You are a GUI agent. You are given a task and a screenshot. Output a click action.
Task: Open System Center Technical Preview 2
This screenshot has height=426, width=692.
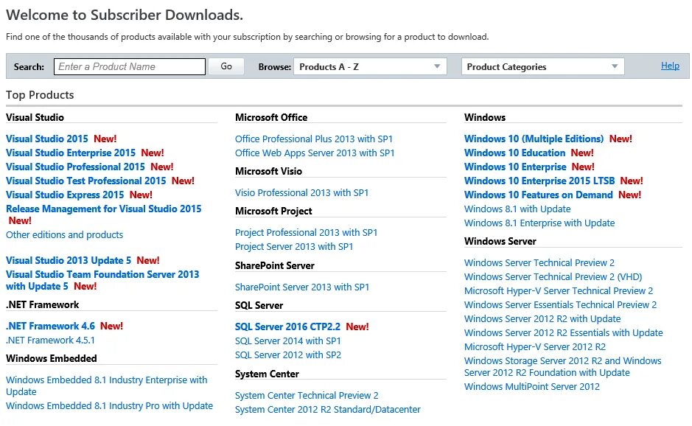pos(307,396)
